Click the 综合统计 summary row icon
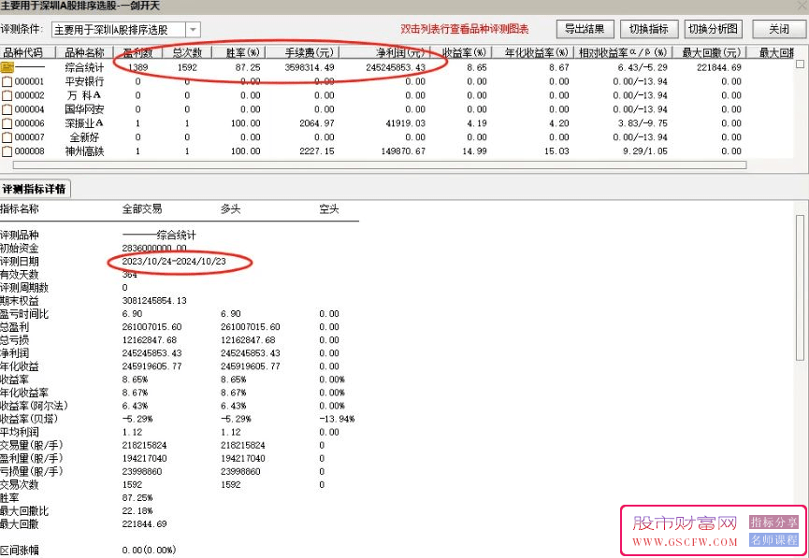 click(7, 67)
